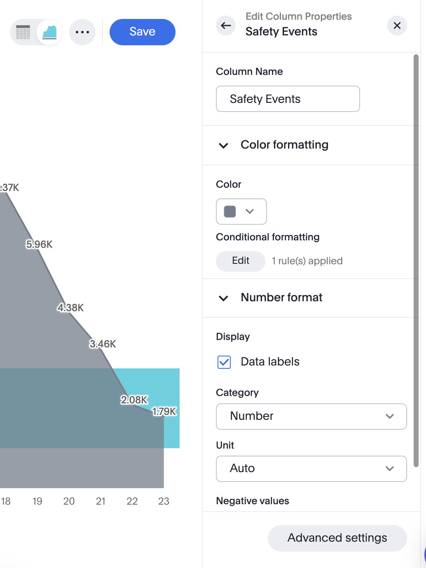Image resolution: width=426 pixels, height=568 pixels.
Task: Uncheck the Data labels checkbox
Action: click(224, 362)
